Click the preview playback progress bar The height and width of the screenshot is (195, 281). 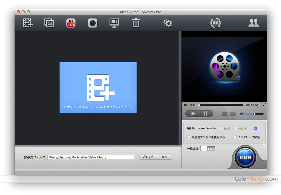221,105
